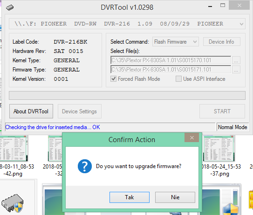
Task: Click the status message about inserted media
Action: coord(53,127)
